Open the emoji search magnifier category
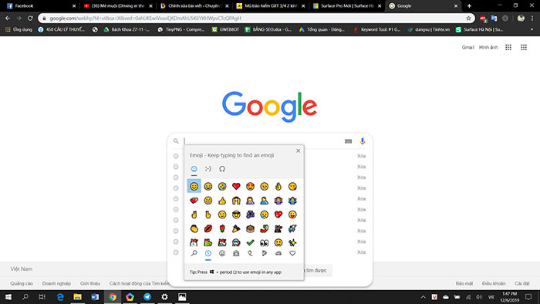 pyautogui.click(x=194, y=253)
